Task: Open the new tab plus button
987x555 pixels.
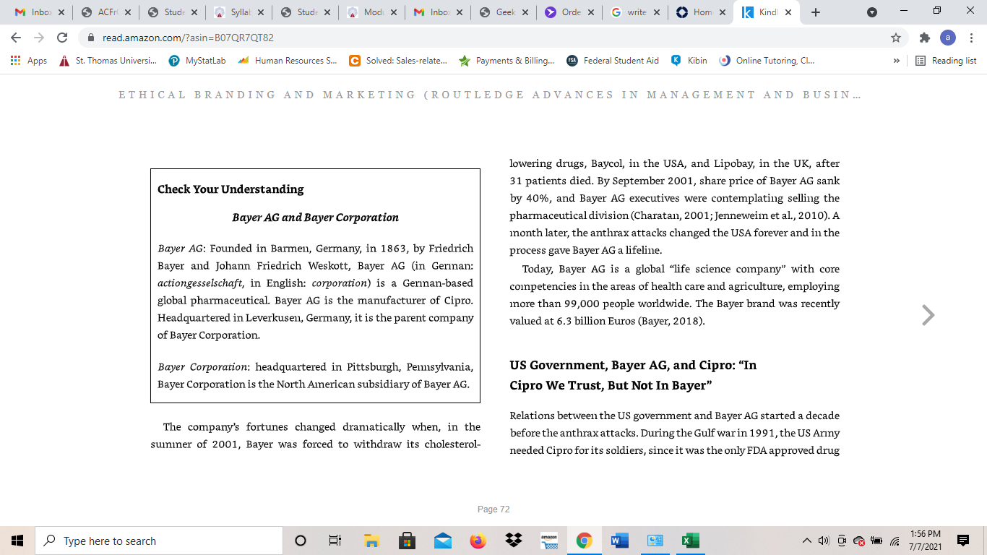Action: [x=816, y=12]
